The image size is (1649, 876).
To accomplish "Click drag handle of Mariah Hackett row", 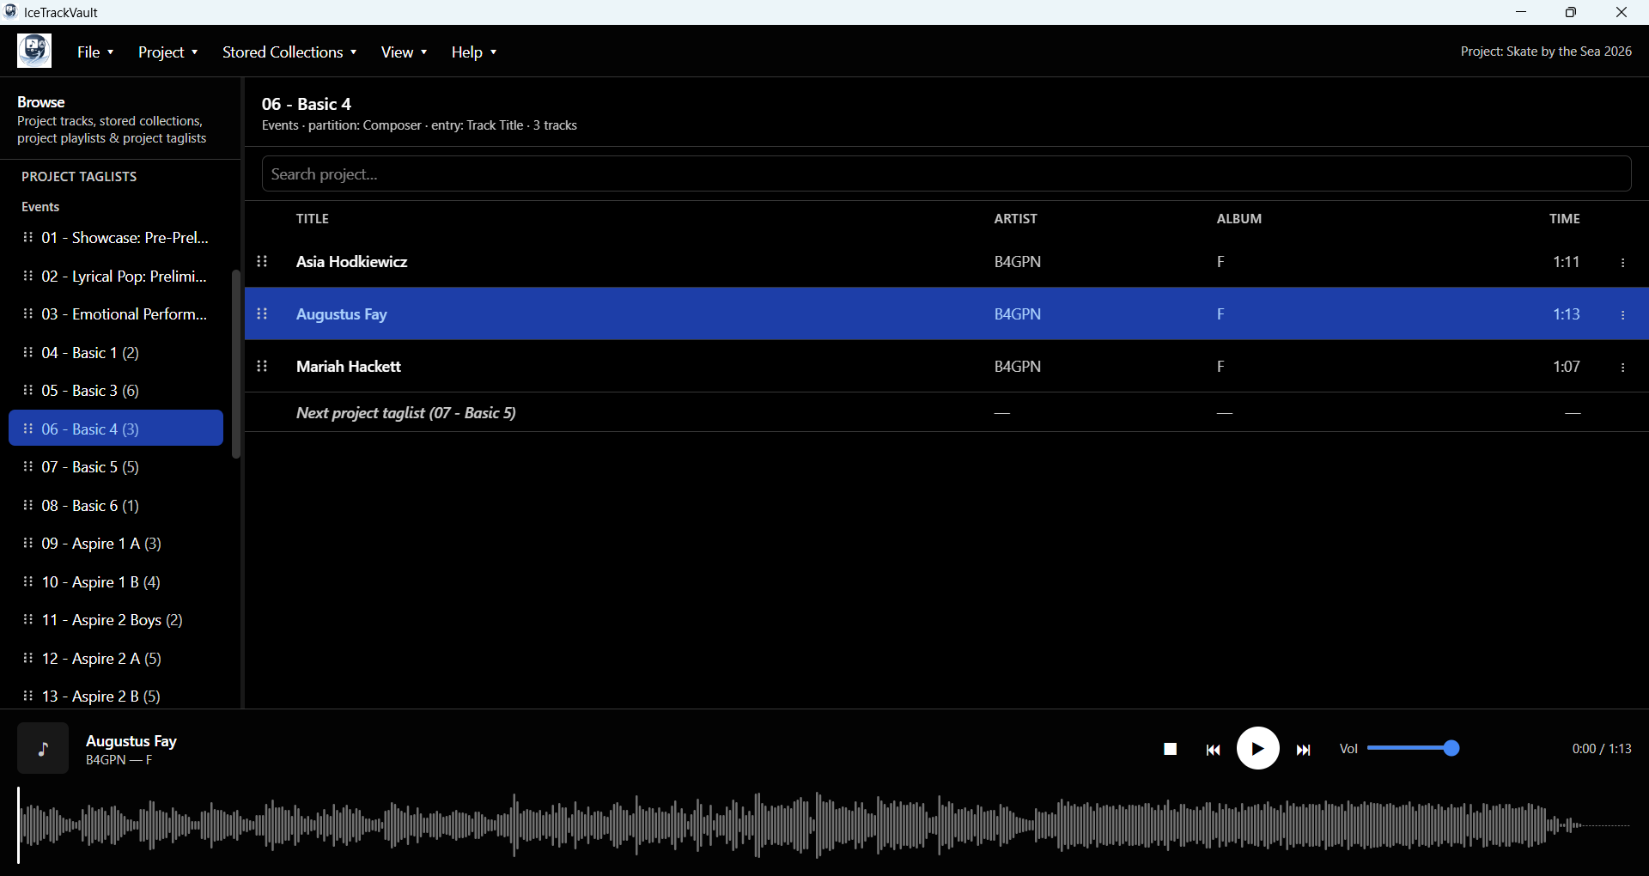I will click(263, 367).
